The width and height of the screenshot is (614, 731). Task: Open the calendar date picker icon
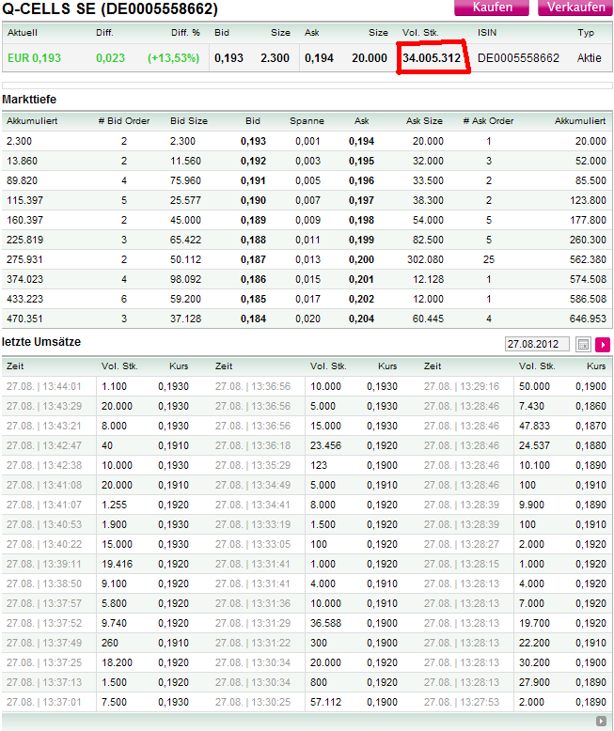click(x=583, y=345)
